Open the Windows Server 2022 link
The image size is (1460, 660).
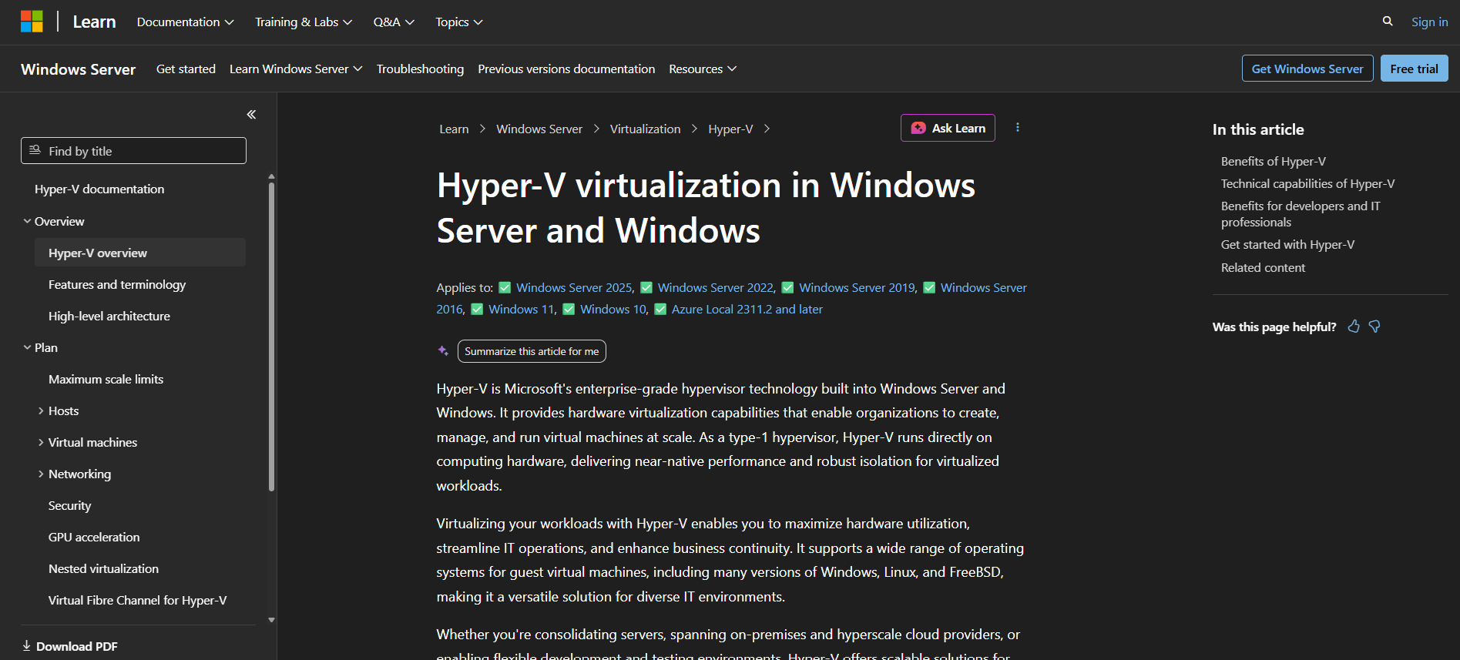[x=716, y=287]
